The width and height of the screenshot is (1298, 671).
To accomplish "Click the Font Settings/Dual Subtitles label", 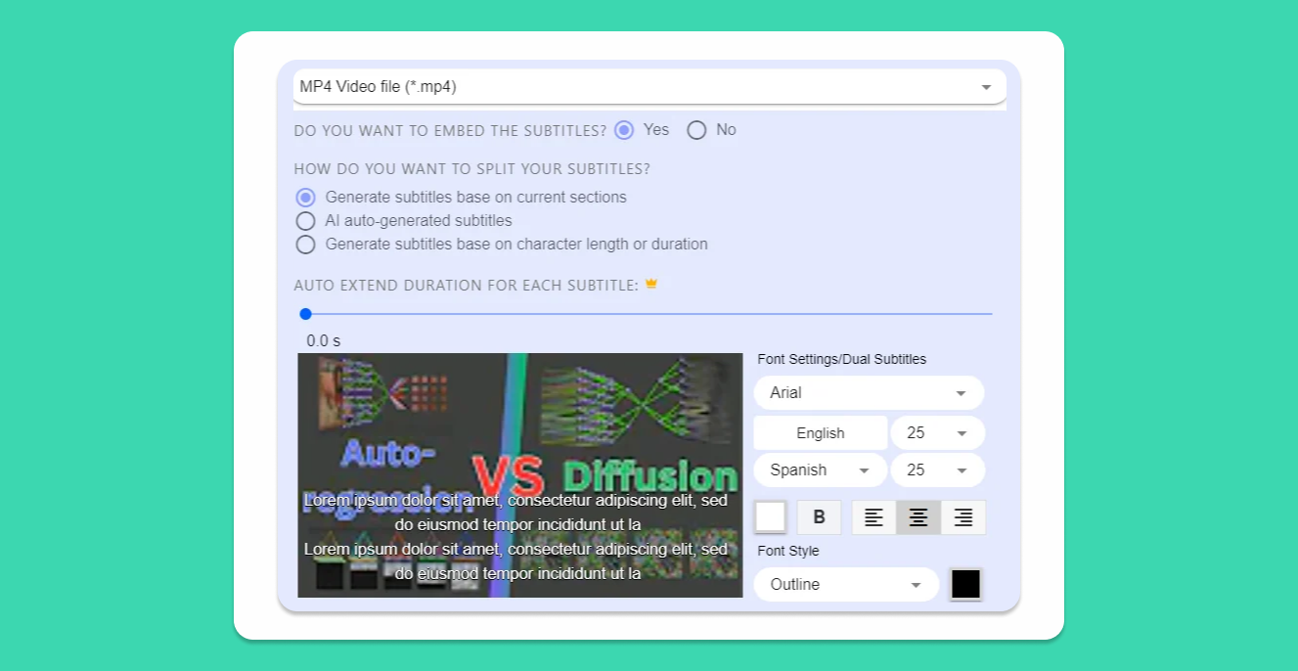I will [842, 360].
